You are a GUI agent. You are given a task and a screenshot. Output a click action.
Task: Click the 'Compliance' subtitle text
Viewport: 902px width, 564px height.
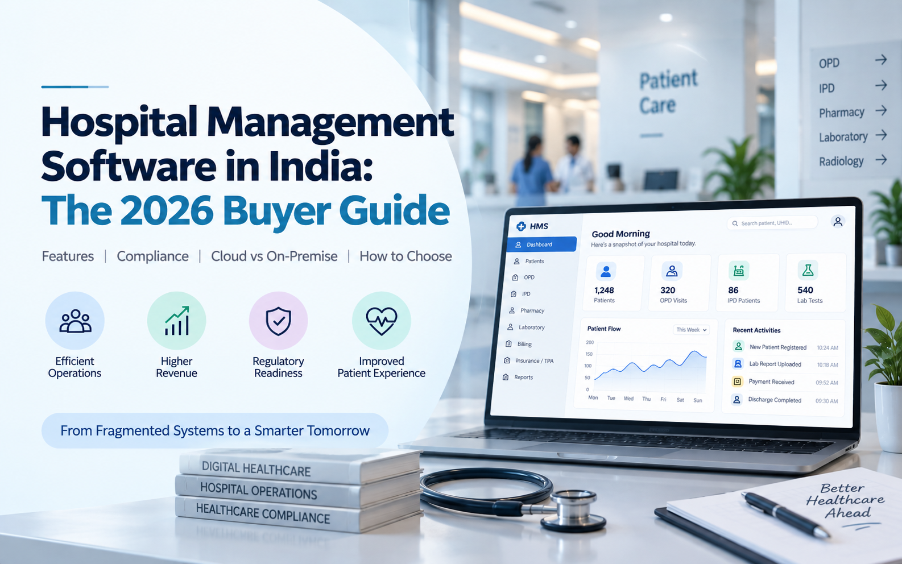[x=152, y=256]
